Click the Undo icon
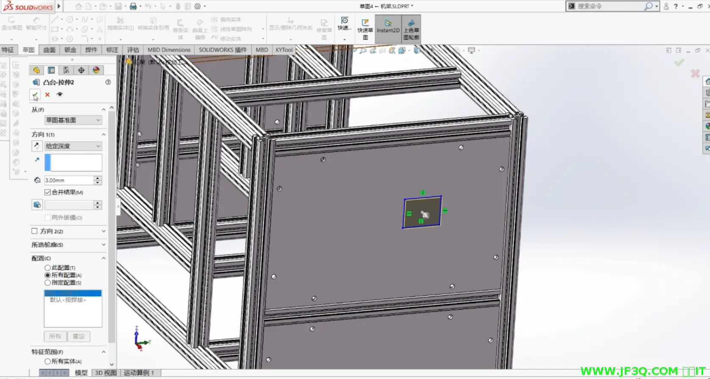The width and height of the screenshot is (710, 379). point(148,6)
